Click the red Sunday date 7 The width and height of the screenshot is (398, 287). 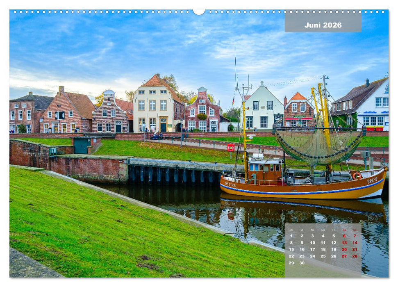(x=355, y=236)
